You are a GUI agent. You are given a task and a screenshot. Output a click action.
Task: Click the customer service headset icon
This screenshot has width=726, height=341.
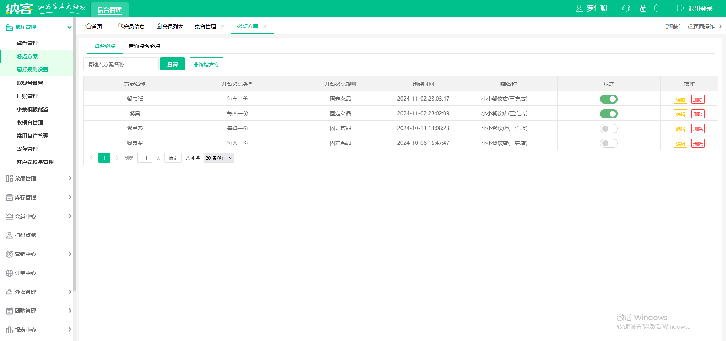pyautogui.click(x=626, y=8)
